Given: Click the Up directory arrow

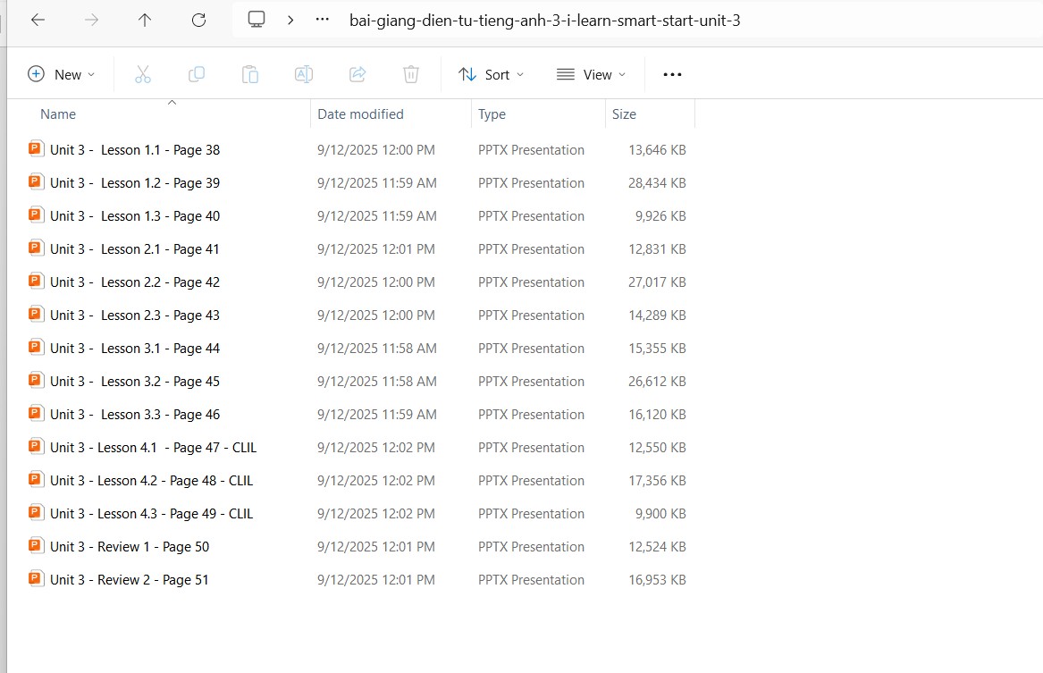Looking at the screenshot, I should pos(145,20).
